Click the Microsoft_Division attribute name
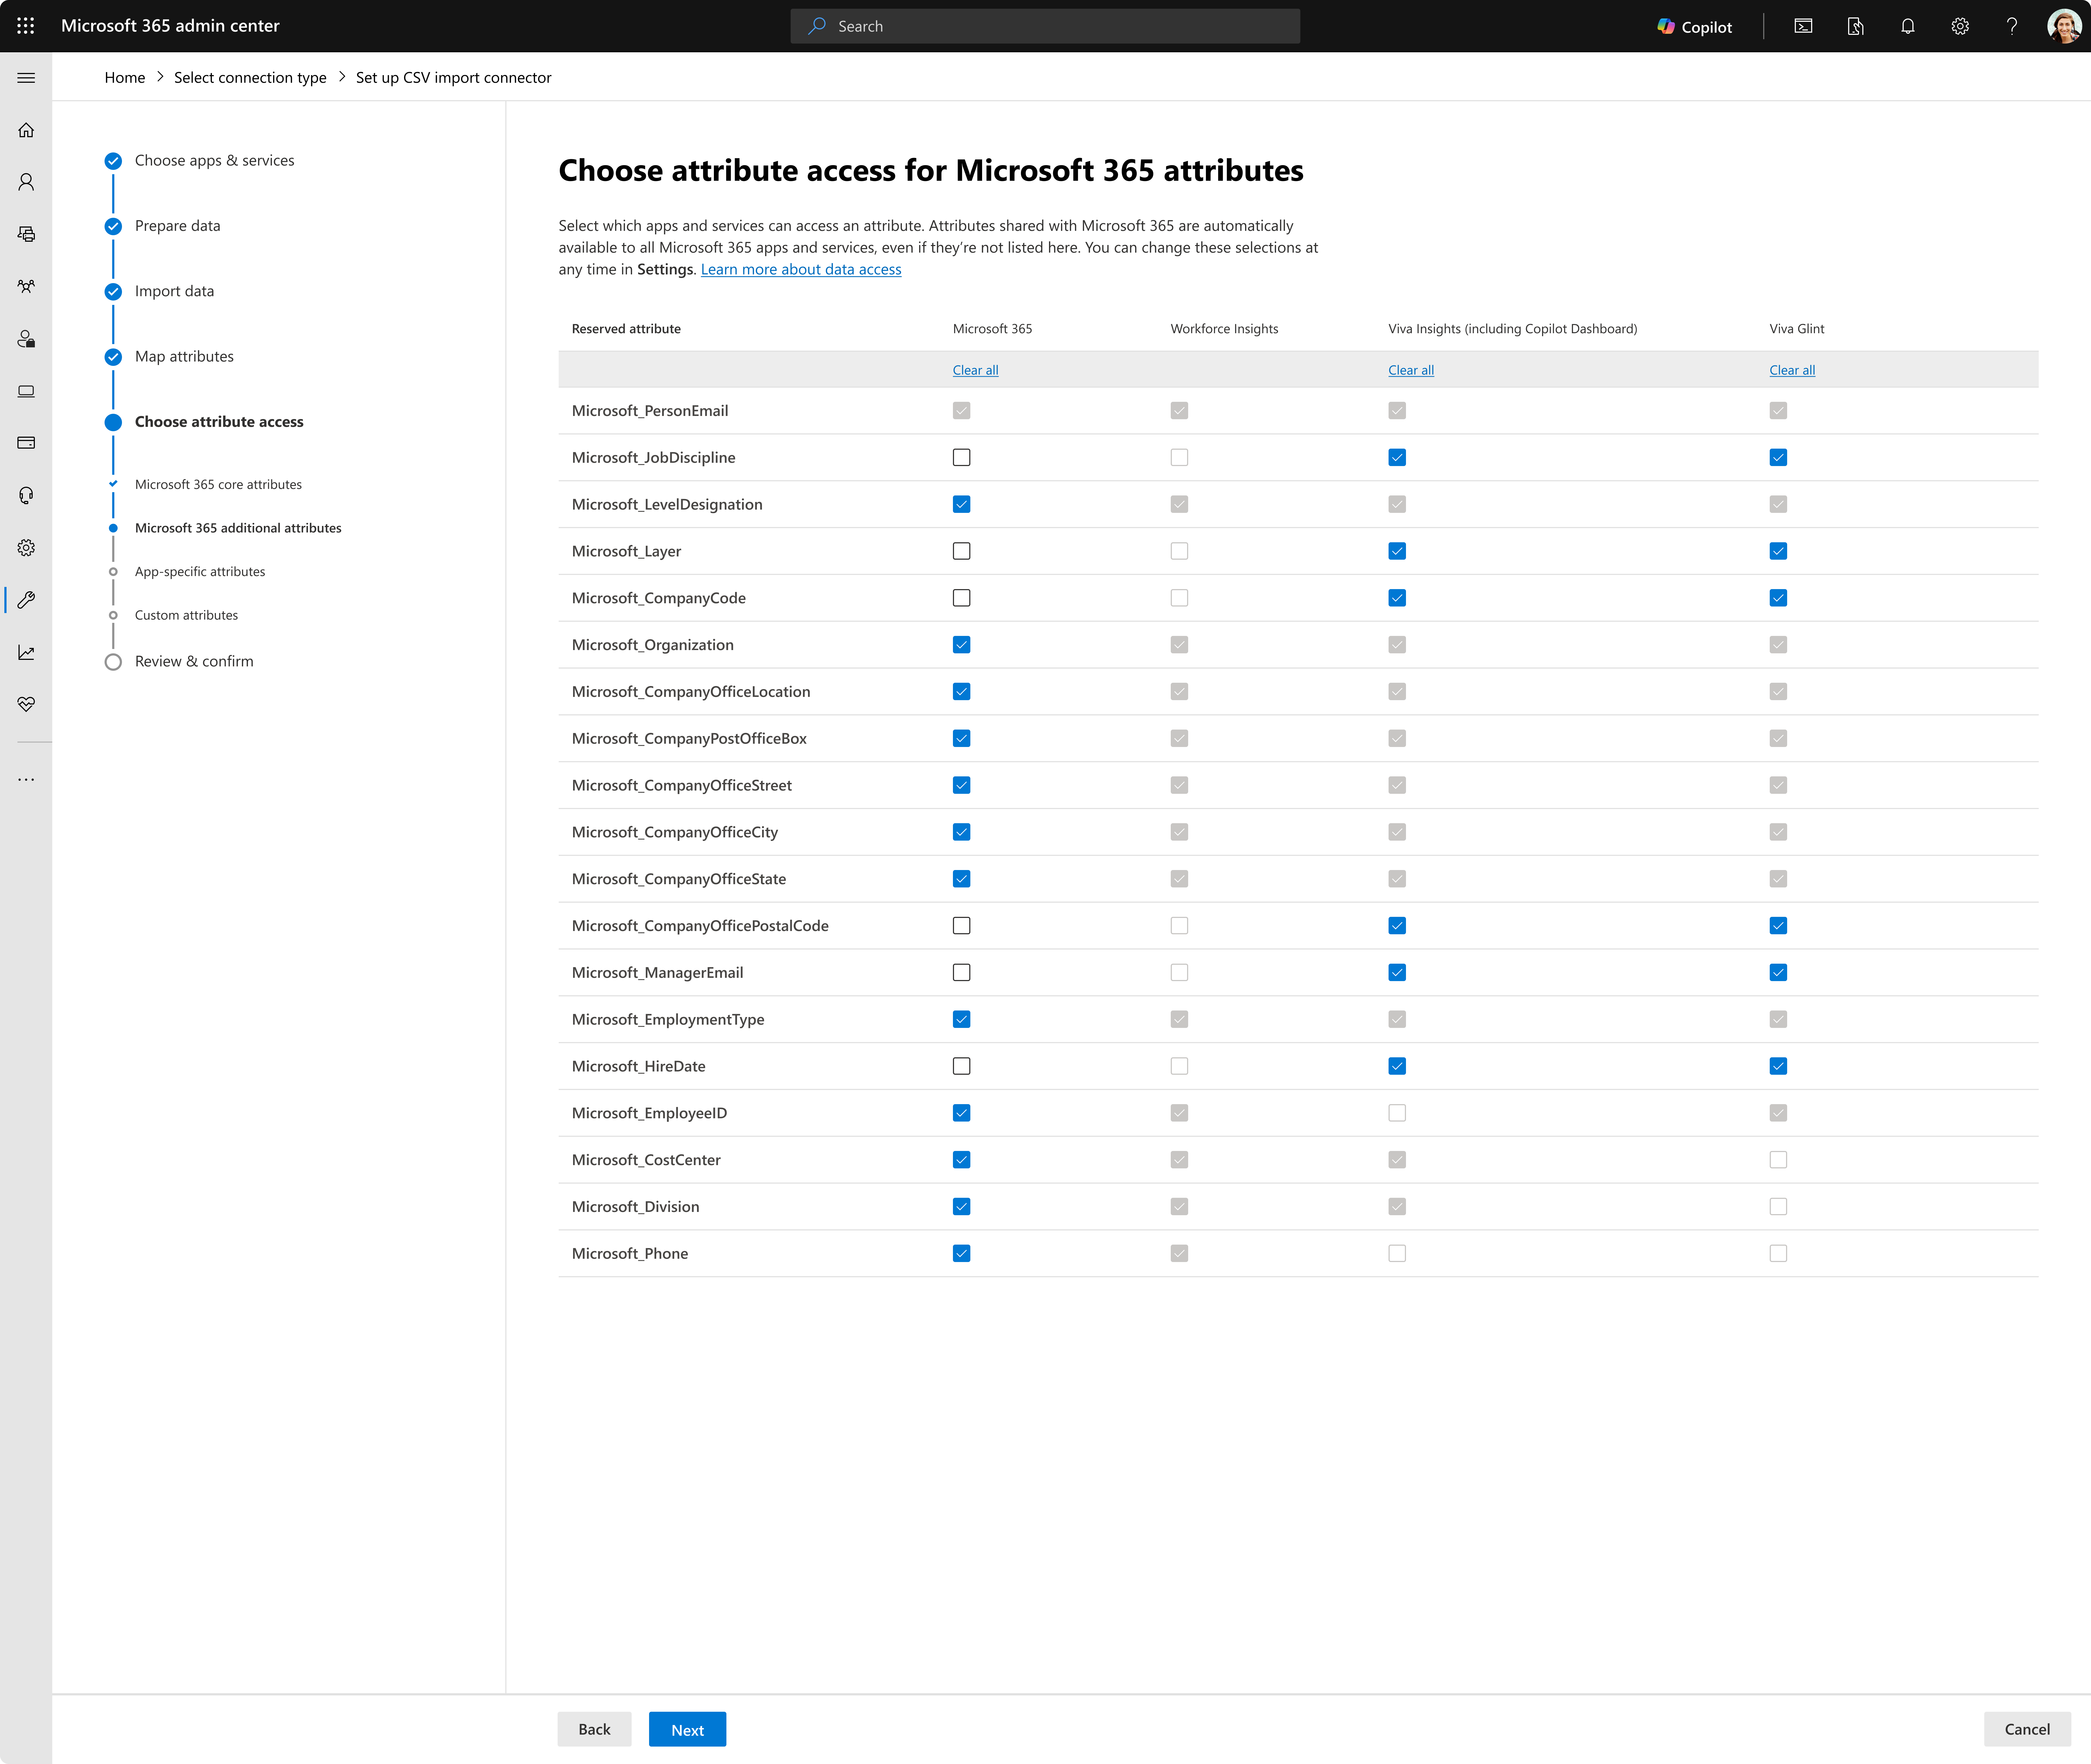 [636, 1207]
